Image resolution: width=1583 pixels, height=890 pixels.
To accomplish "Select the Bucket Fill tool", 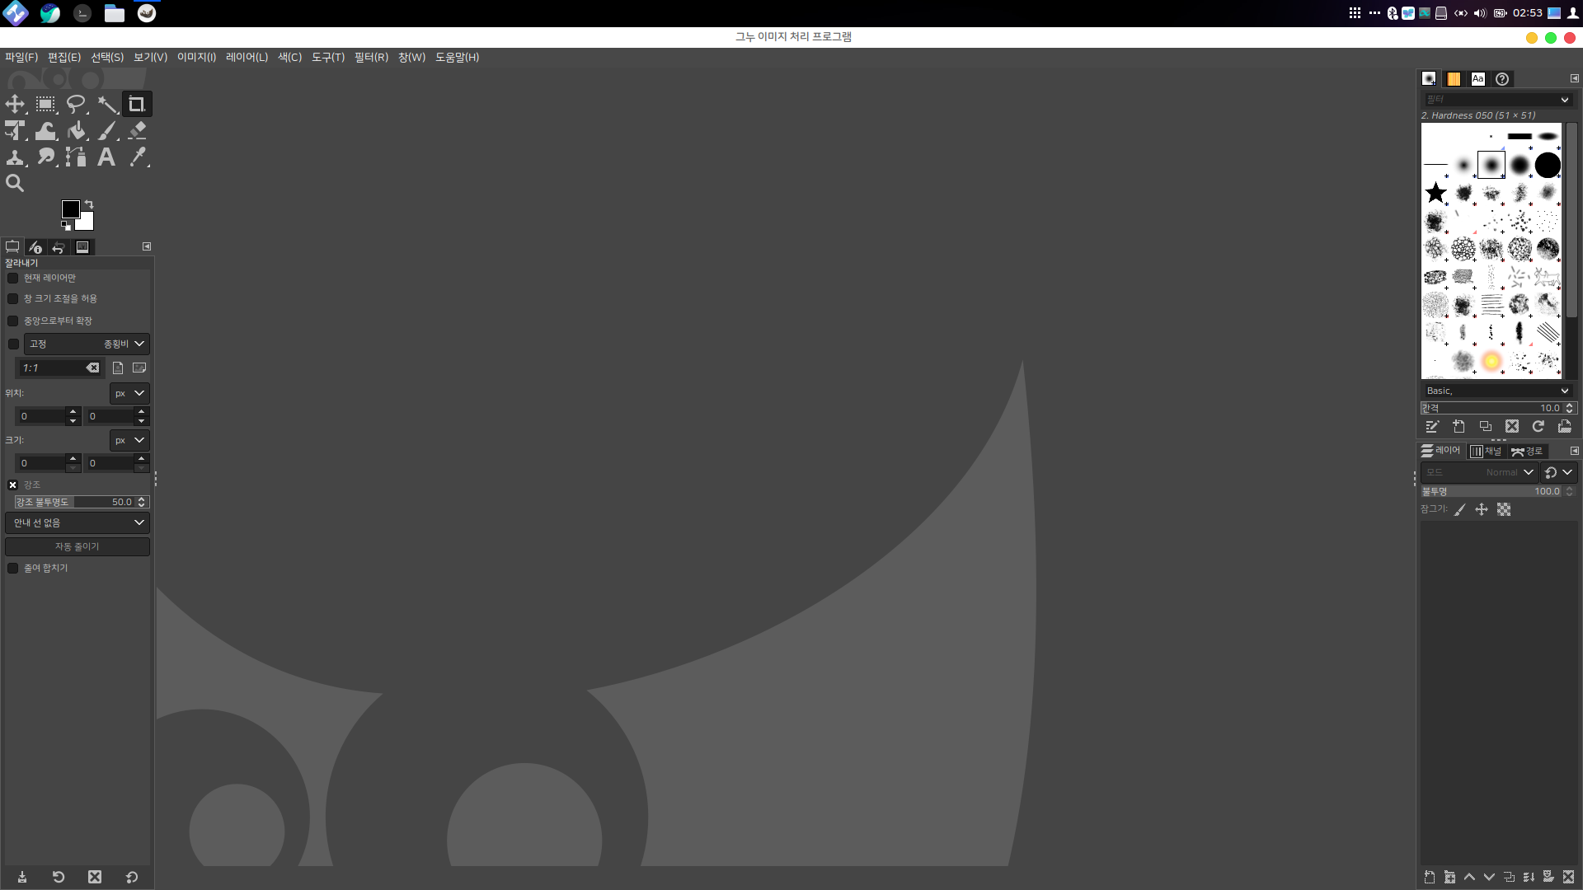I will 77,131.
